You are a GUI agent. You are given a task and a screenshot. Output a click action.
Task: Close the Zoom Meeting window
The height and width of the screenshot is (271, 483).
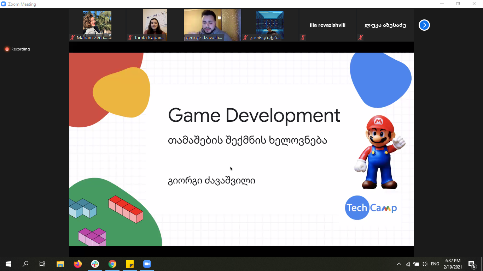pos(475,4)
